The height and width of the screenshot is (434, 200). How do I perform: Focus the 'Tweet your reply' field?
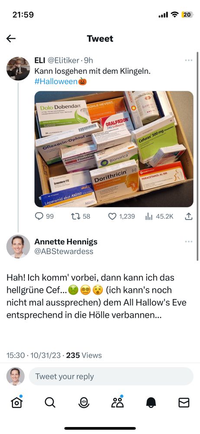tap(111, 376)
